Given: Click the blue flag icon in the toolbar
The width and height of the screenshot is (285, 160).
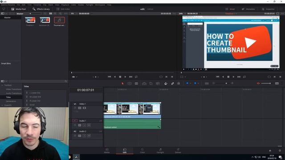Looking at the screenshot, I should (x=187, y=83).
